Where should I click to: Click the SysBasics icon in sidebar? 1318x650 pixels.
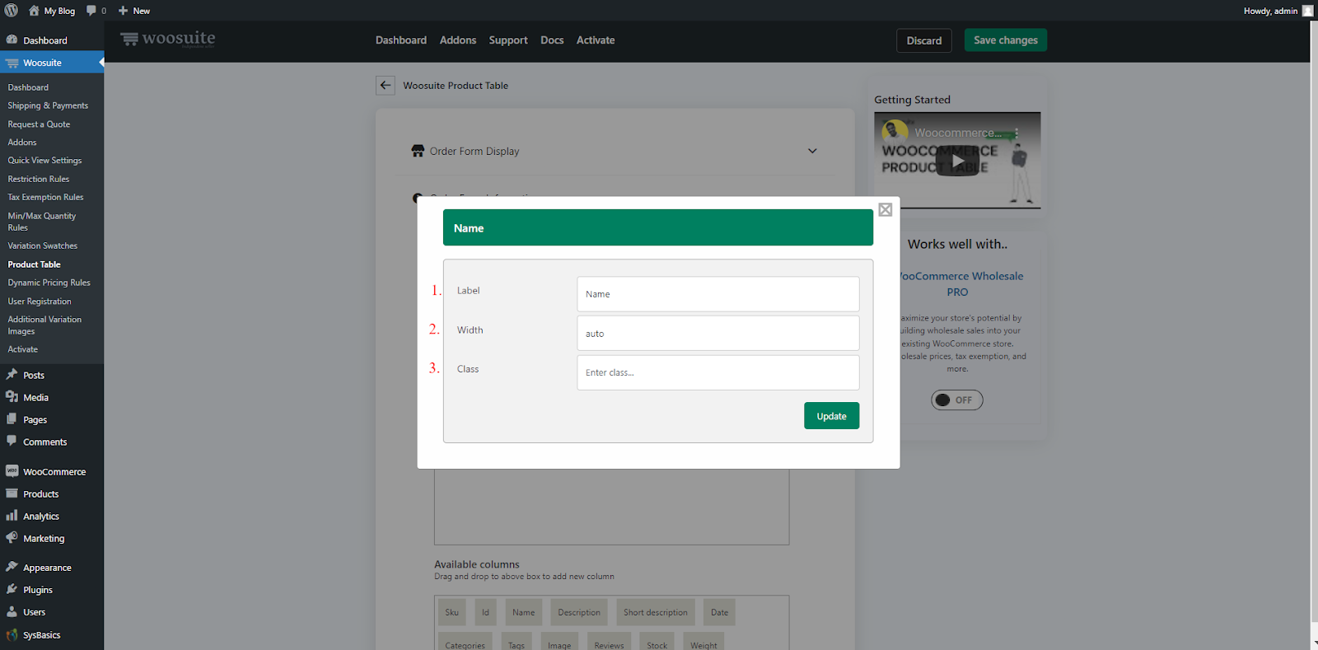[12, 634]
